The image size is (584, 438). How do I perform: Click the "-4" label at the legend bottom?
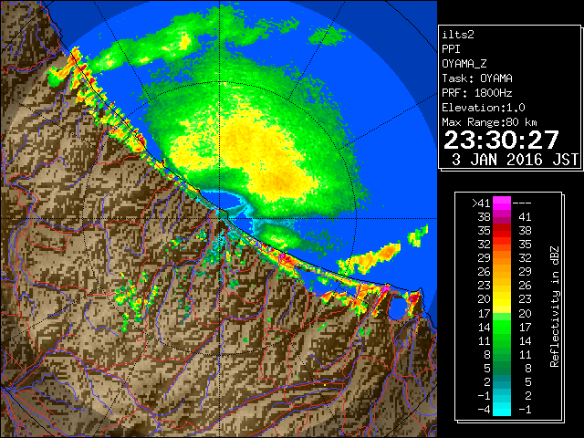[484, 410]
